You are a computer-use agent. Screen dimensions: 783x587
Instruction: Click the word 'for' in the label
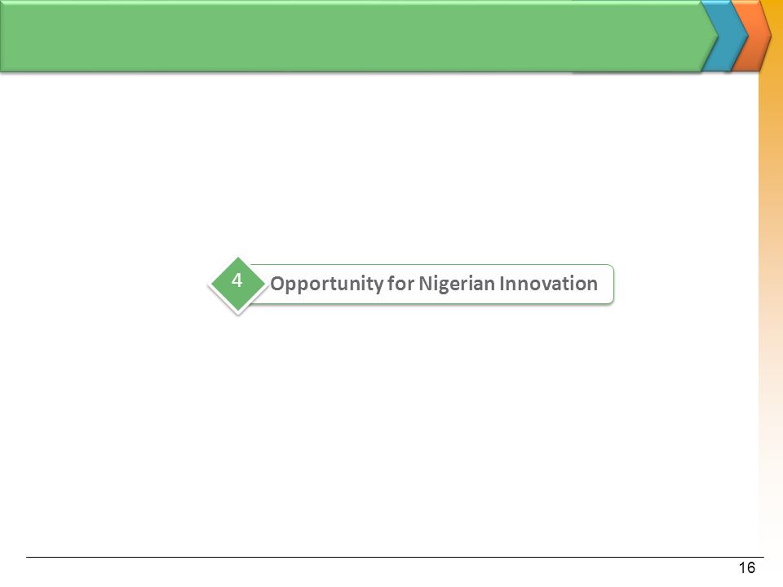click(401, 284)
